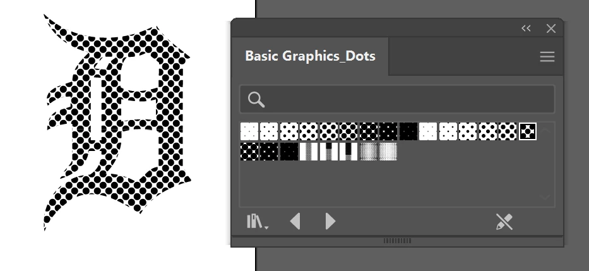The width and height of the screenshot is (589, 271).
Task: Select the fourth swatch in top row
Action: 309,131
